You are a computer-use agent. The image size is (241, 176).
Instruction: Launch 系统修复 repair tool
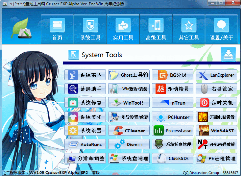coord(85,103)
